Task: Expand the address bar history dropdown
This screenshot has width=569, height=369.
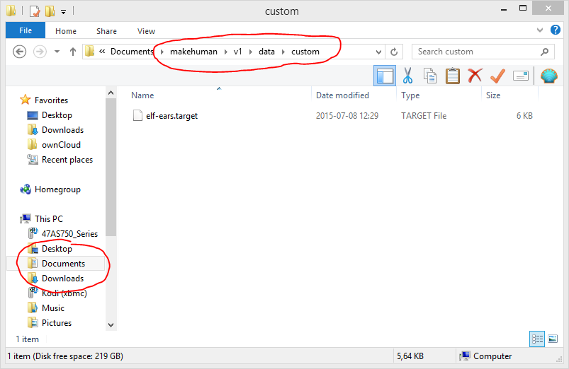Action: [x=379, y=52]
